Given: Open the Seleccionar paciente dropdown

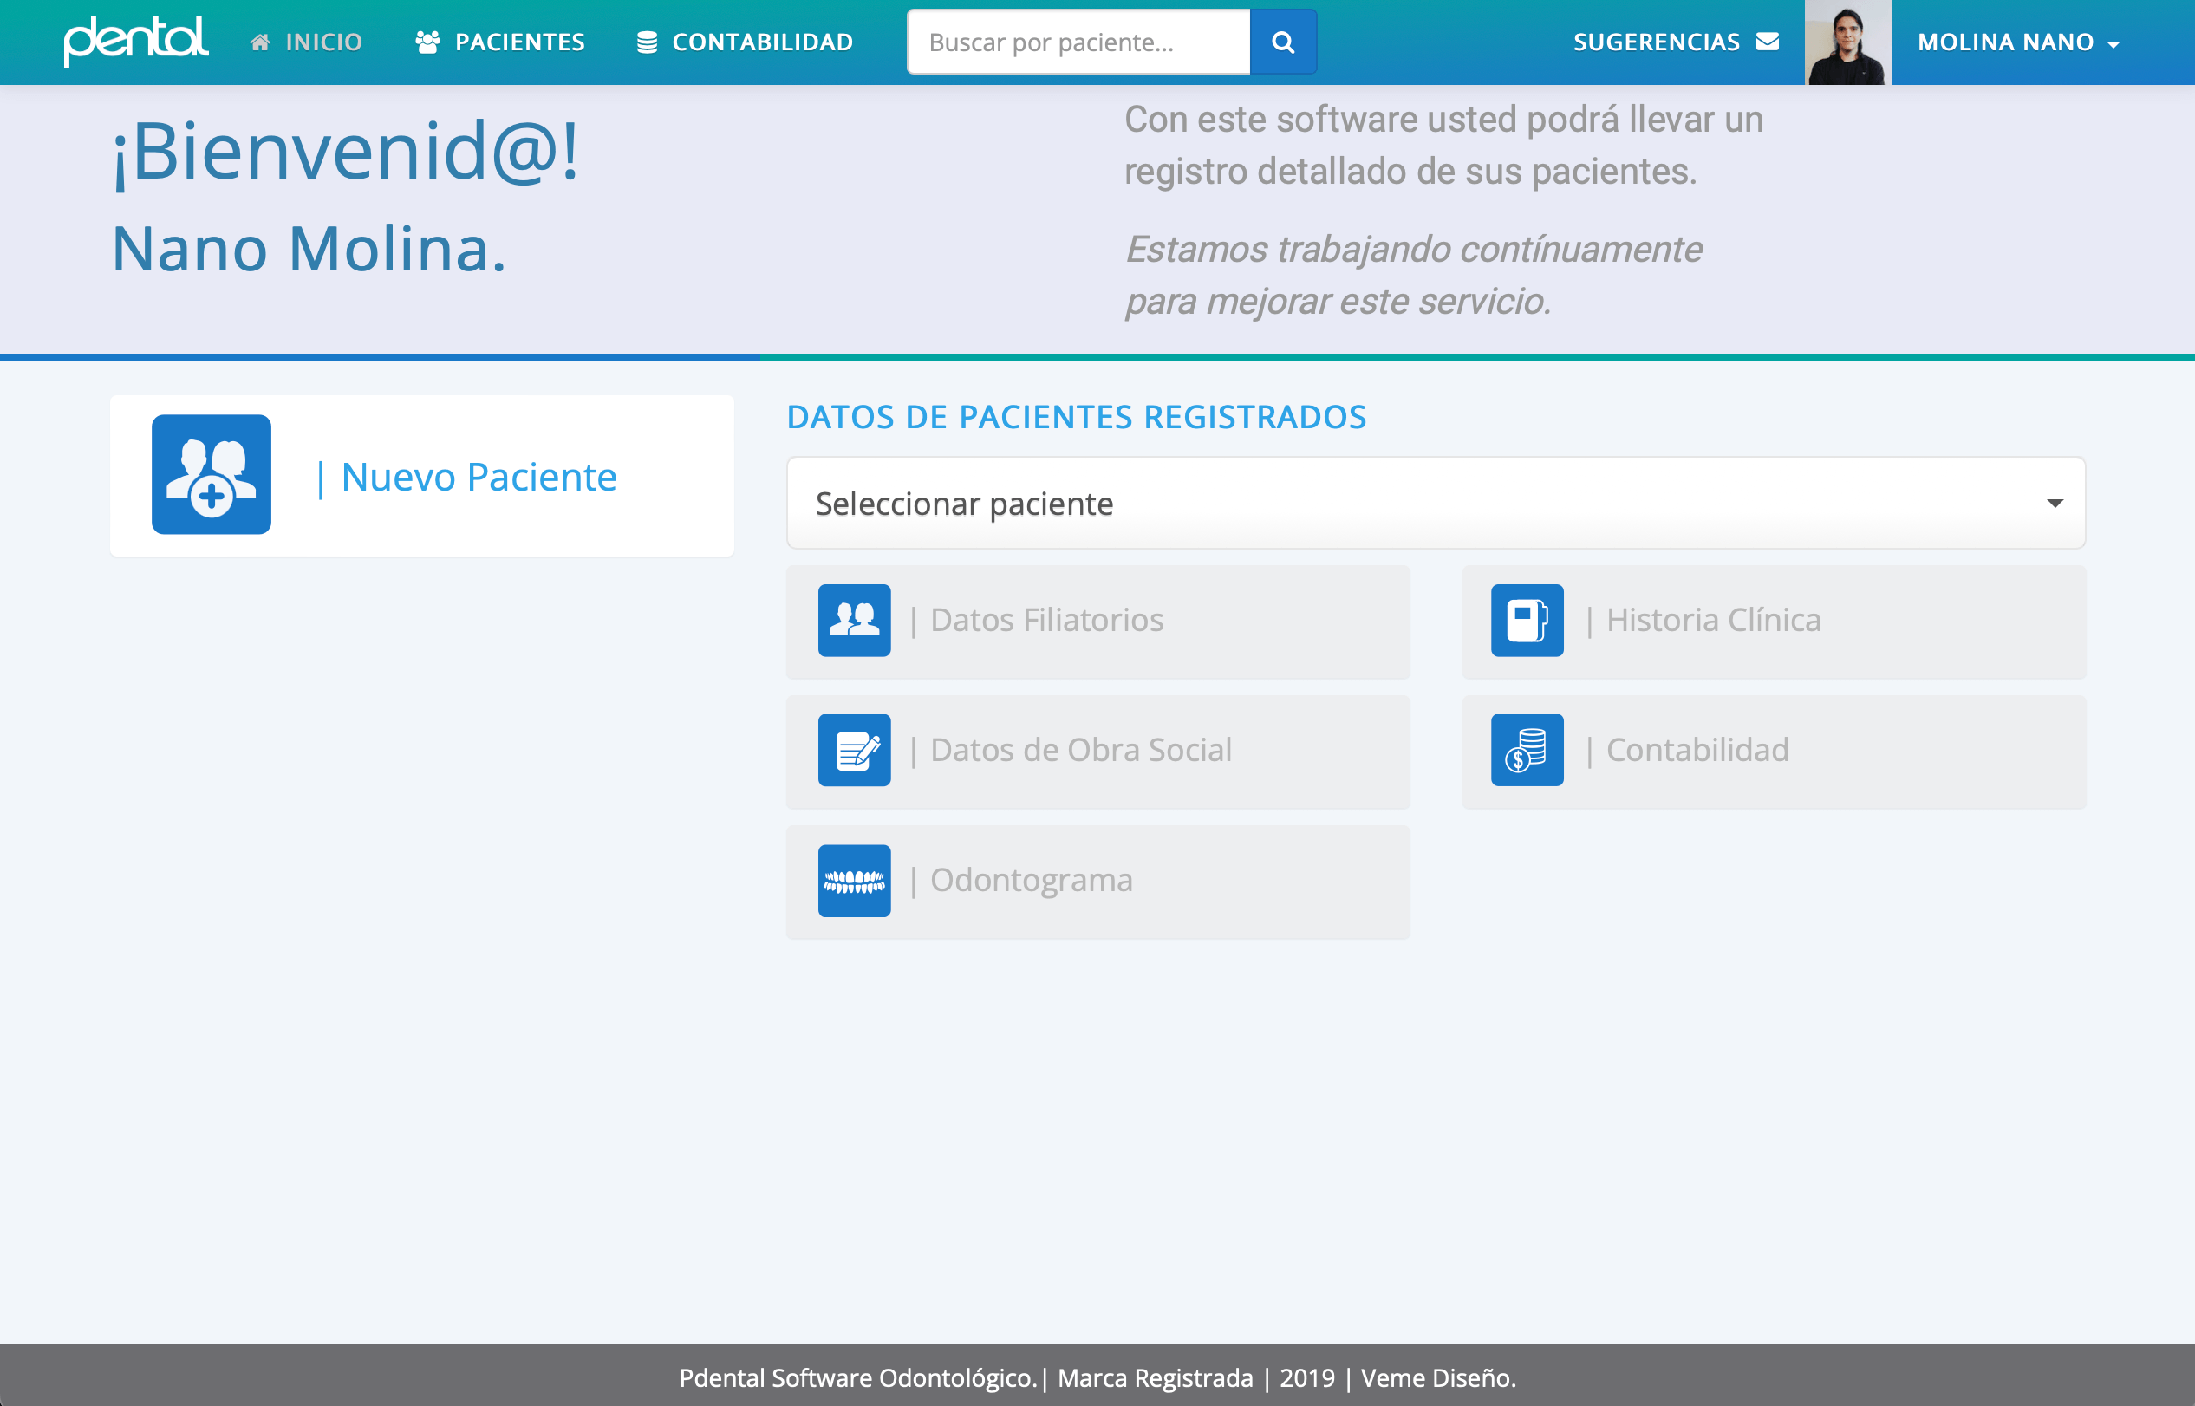Looking at the screenshot, I should 1434,503.
